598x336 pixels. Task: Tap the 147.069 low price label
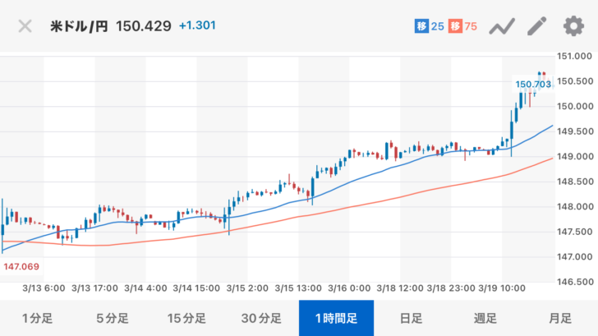(x=22, y=267)
